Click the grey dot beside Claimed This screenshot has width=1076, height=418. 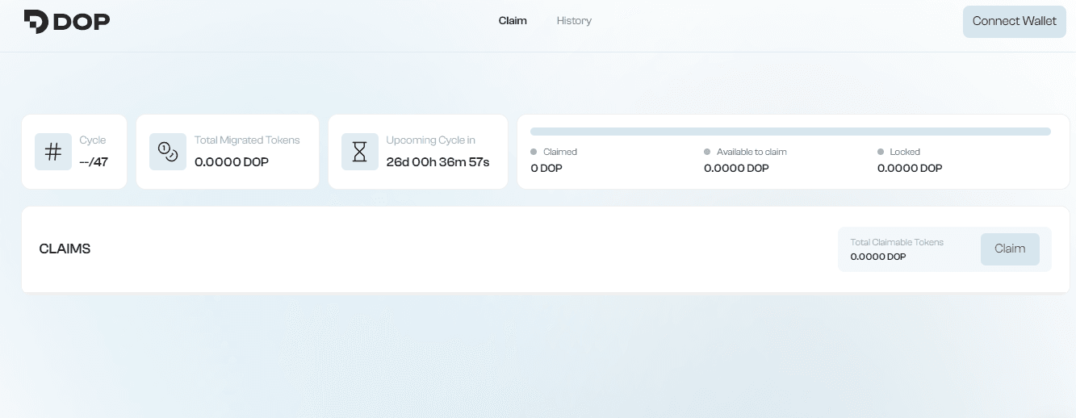tap(534, 152)
